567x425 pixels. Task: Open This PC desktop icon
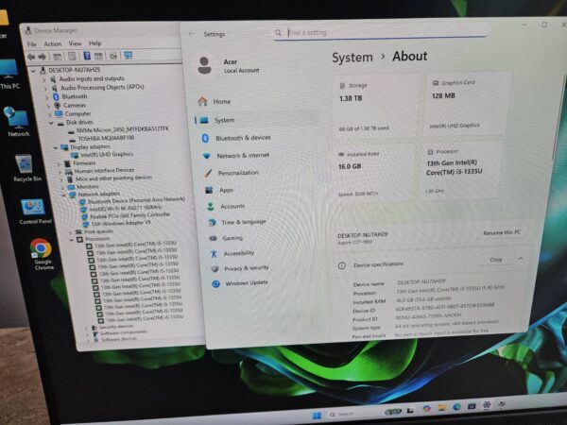[9, 74]
